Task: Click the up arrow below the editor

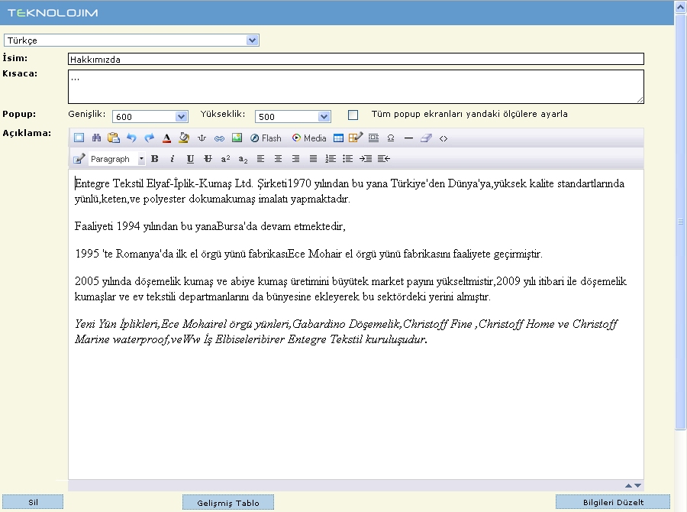Action: (x=629, y=485)
